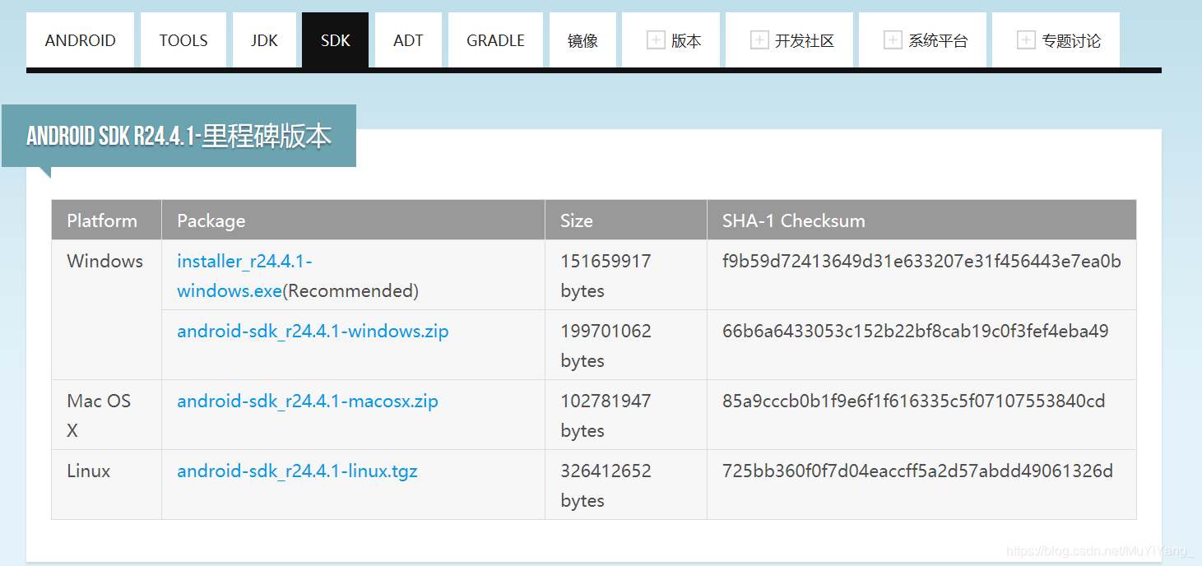Open the GRADLE tab
This screenshot has width=1202, height=566.
coord(495,40)
